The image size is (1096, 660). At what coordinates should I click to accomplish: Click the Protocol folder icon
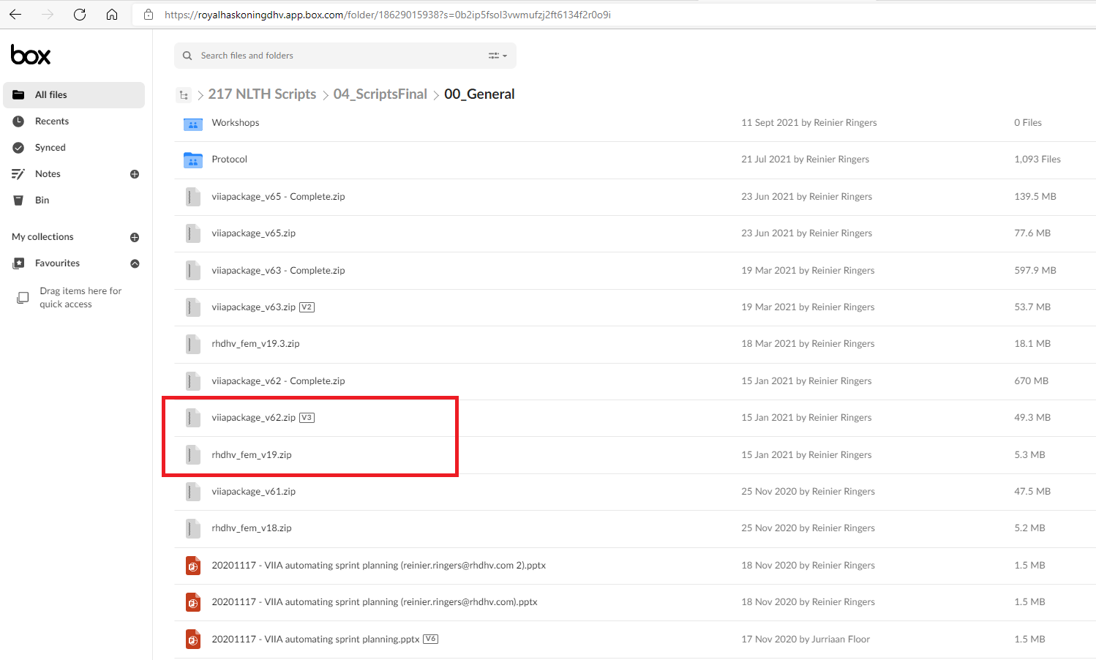pyautogui.click(x=193, y=160)
